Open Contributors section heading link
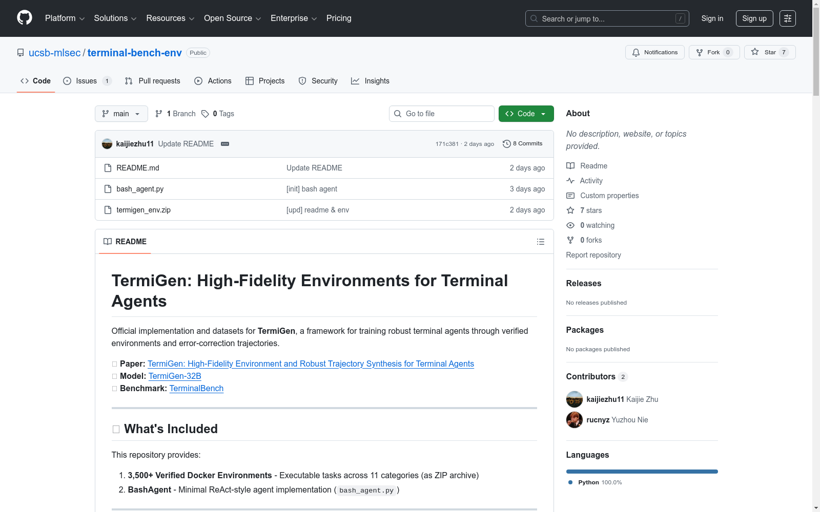The height and width of the screenshot is (512, 820). 597,376
